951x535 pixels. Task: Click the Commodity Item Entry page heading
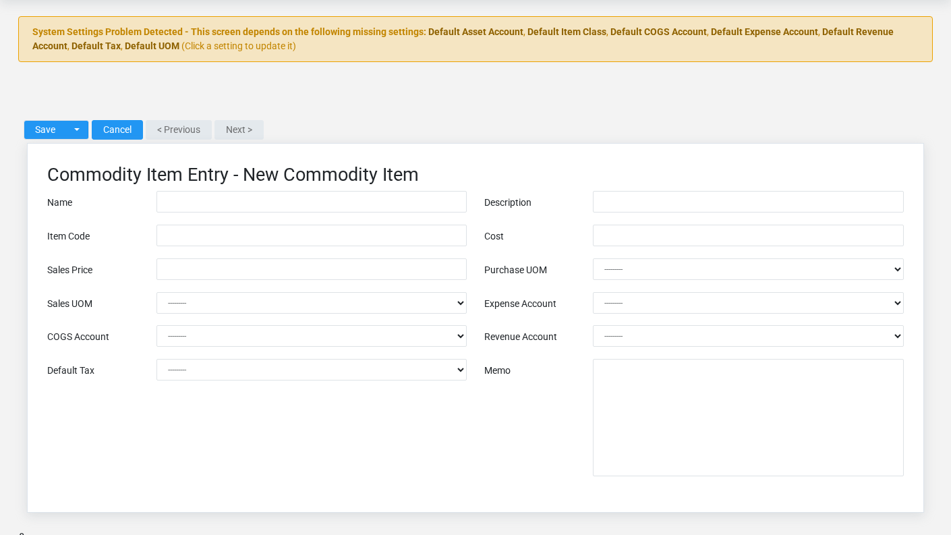coord(233,175)
